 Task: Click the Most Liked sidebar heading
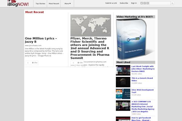[x=136, y=62]
